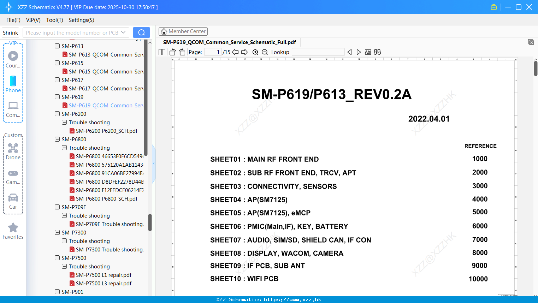The height and width of the screenshot is (303, 538).
Task: Collapse the SM-P615 tree node
Action: 57,63
